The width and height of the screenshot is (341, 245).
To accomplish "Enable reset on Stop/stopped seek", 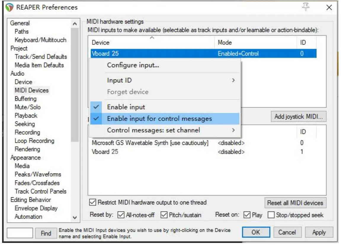I will pyautogui.click(x=271, y=215).
